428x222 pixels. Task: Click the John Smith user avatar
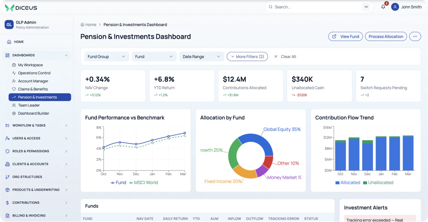[395, 7]
